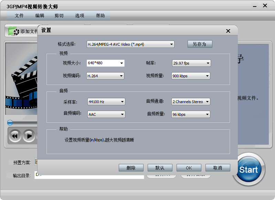Open the 音频编码 AAC dropdown
Screen dimensions: 275x200
(x=106, y=114)
